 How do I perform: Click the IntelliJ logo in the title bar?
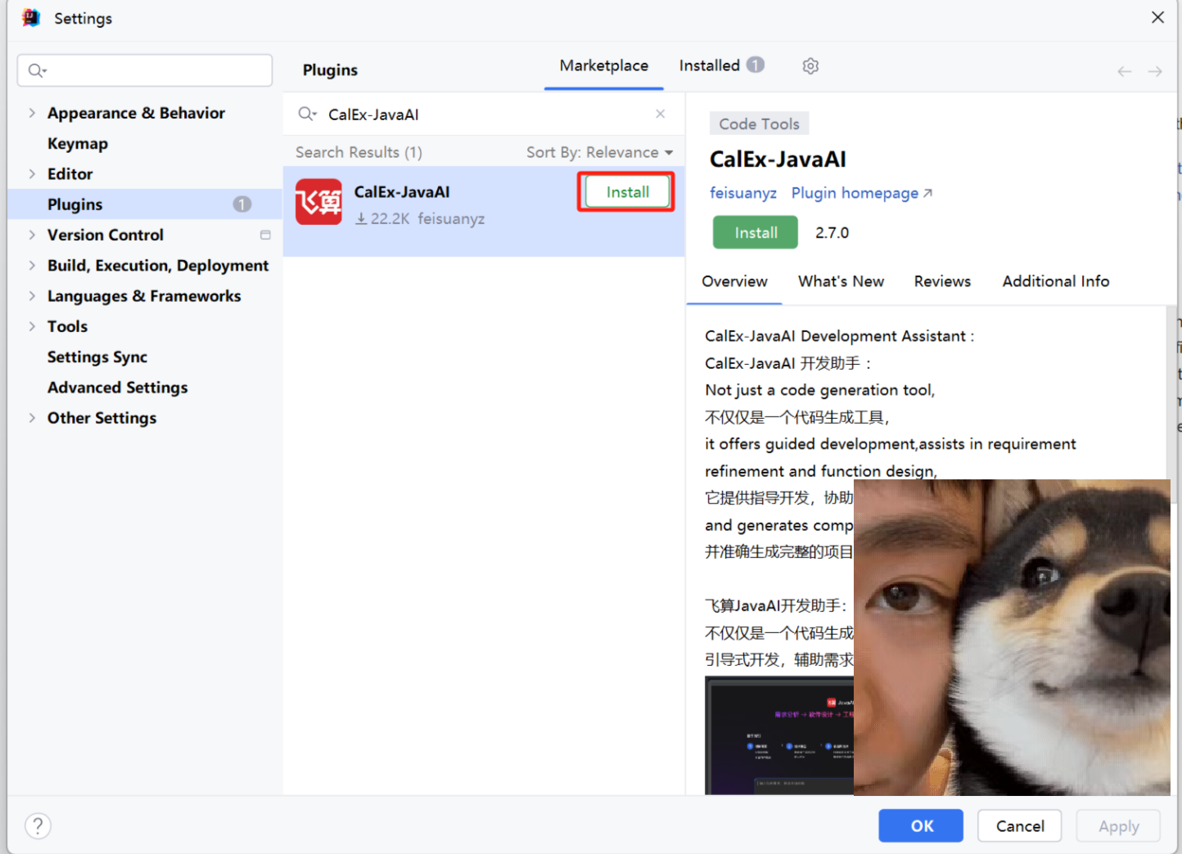pyautogui.click(x=31, y=18)
